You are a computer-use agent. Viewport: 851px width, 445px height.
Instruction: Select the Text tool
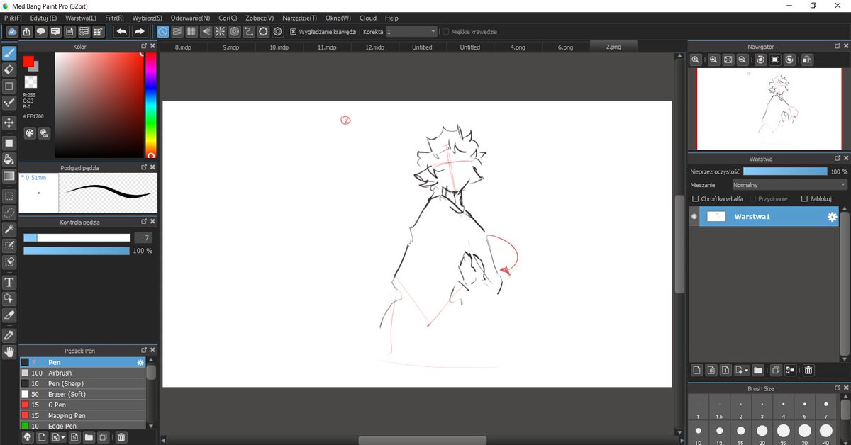(9, 282)
